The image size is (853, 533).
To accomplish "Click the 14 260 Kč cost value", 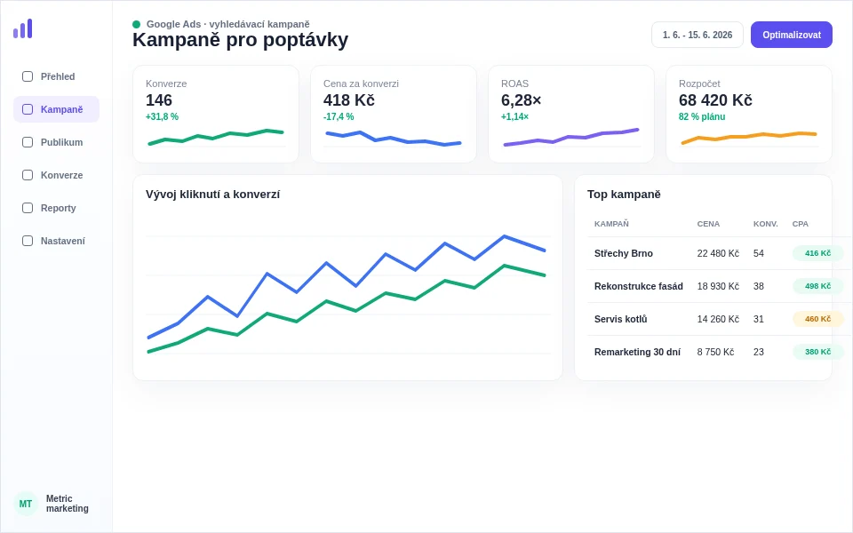I will (718, 319).
